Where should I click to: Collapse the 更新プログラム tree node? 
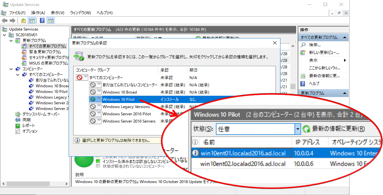[x=11, y=41]
